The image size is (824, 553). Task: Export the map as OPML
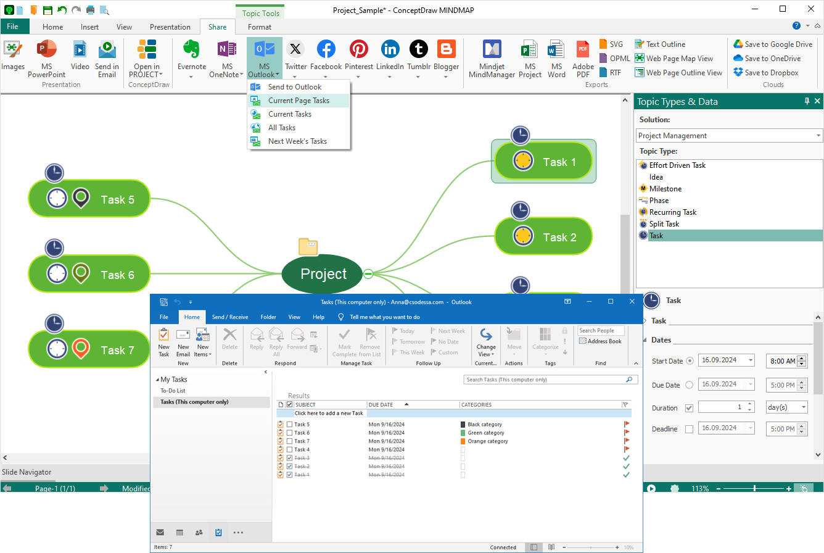click(x=614, y=59)
